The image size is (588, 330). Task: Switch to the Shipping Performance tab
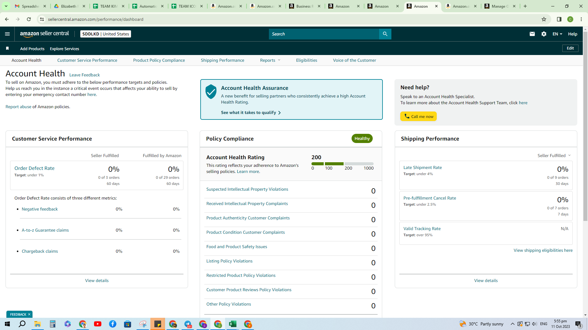[x=223, y=60]
